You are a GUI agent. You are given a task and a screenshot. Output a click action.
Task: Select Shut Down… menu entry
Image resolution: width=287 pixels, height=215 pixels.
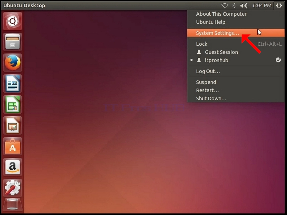pyautogui.click(x=236, y=98)
